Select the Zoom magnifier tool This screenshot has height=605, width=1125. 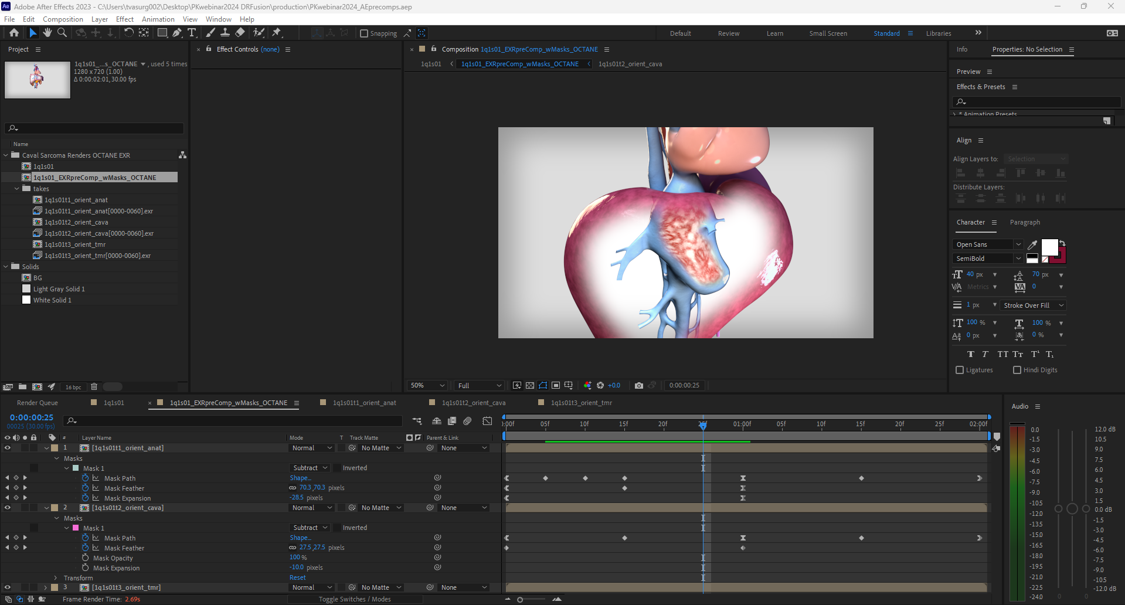62,33
